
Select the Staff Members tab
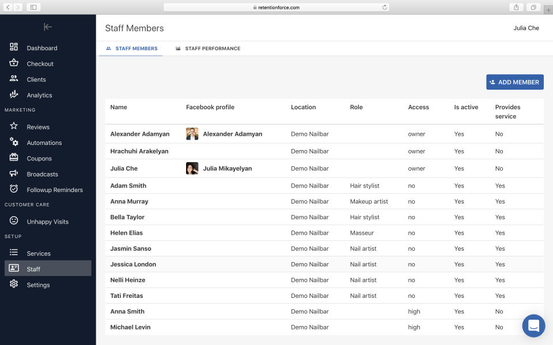[131, 49]
